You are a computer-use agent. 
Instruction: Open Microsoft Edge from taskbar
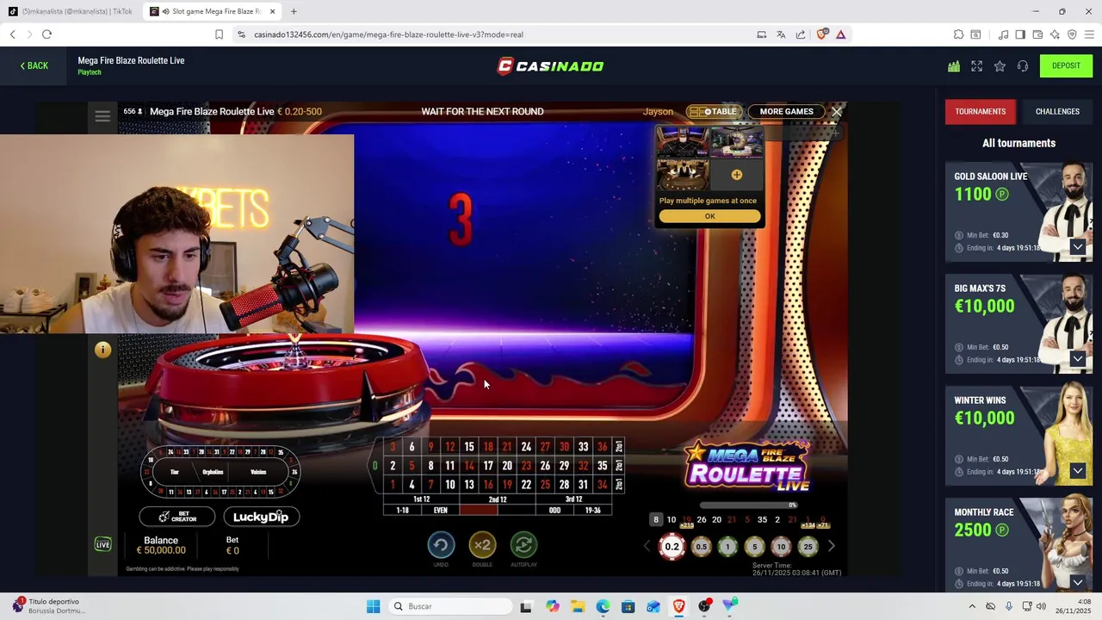click(x=603, y=606)
